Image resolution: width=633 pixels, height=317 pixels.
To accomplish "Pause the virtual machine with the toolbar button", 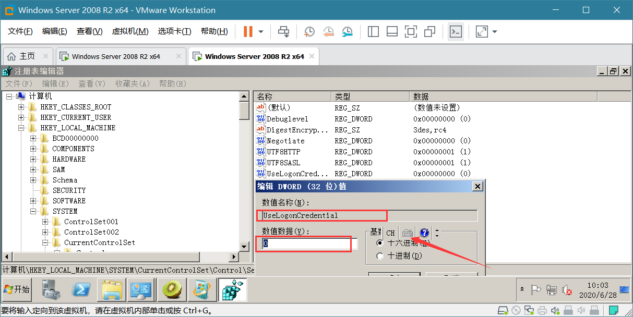I will coord(248,32).
